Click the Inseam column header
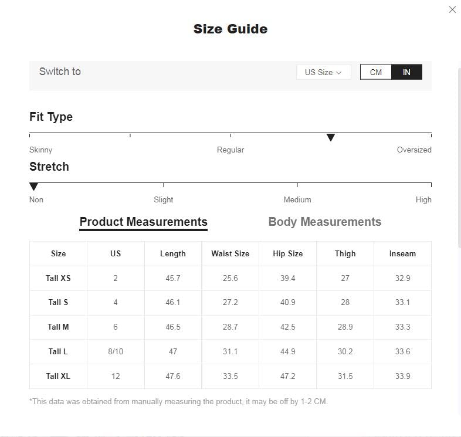Viewport: 461px width, 437px height. coord(402,253)
